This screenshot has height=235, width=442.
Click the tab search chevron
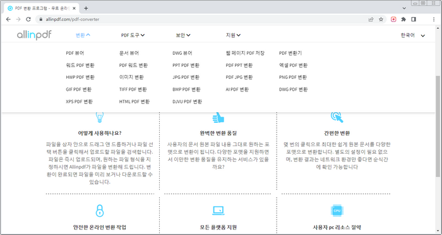tap(404, 8)
